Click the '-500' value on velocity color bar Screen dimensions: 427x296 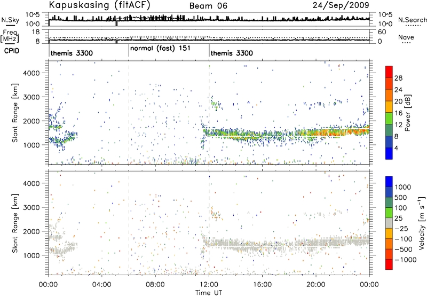404,250
